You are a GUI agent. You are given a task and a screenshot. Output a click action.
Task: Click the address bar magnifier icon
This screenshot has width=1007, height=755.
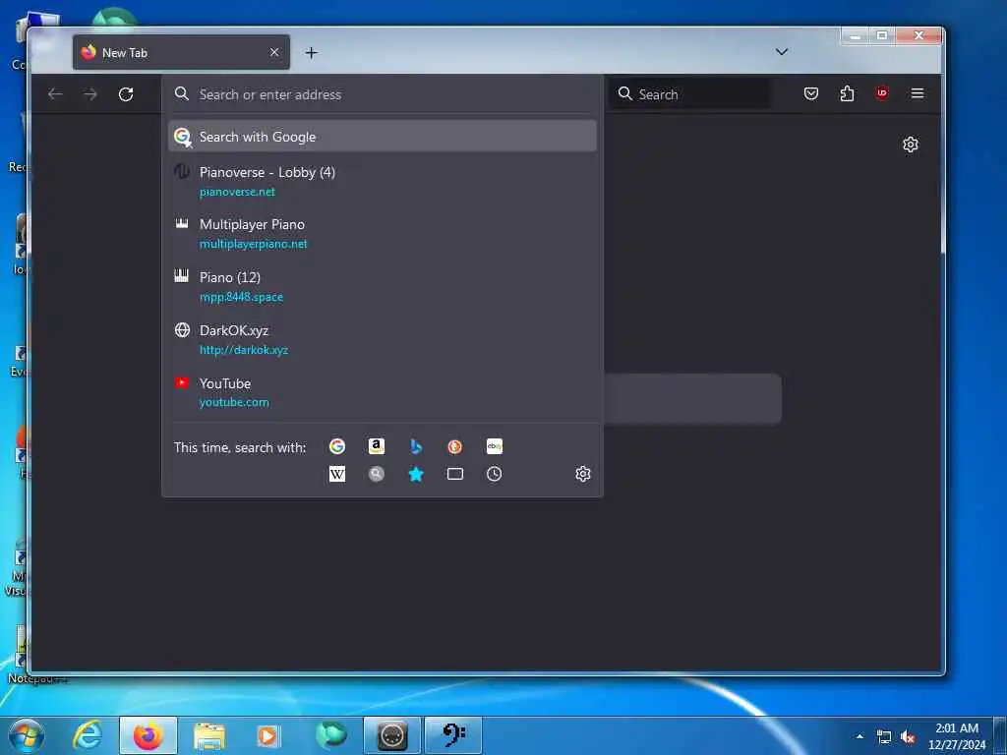[182, 93]
